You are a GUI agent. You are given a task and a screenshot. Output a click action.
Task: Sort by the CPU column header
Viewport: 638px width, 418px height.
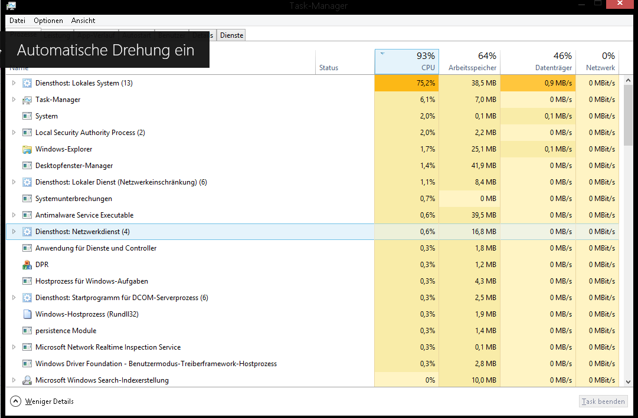click(x=407, y=62)
